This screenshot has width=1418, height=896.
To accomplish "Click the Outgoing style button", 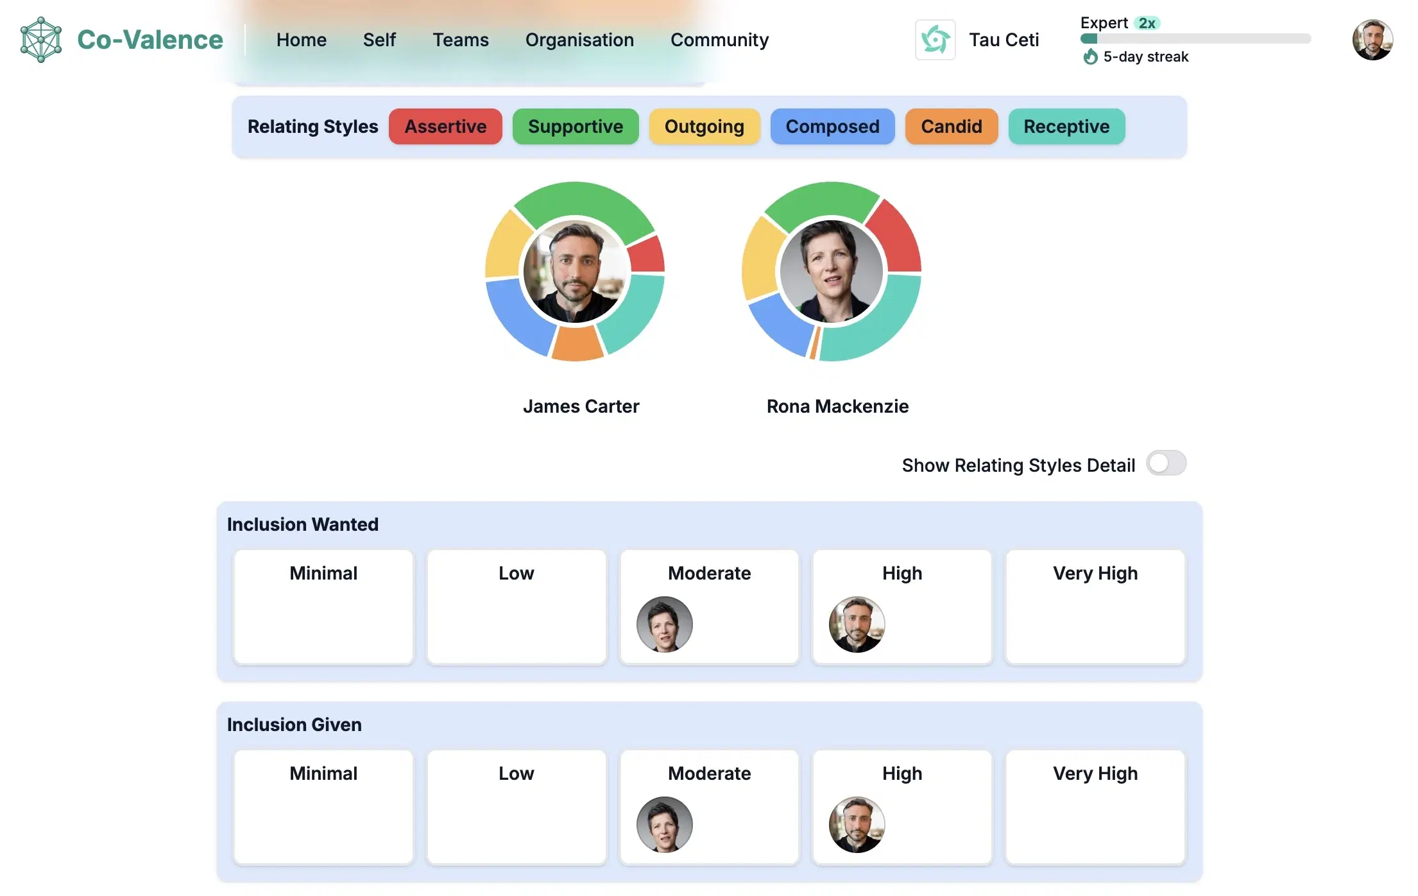I will coord(705,126).
